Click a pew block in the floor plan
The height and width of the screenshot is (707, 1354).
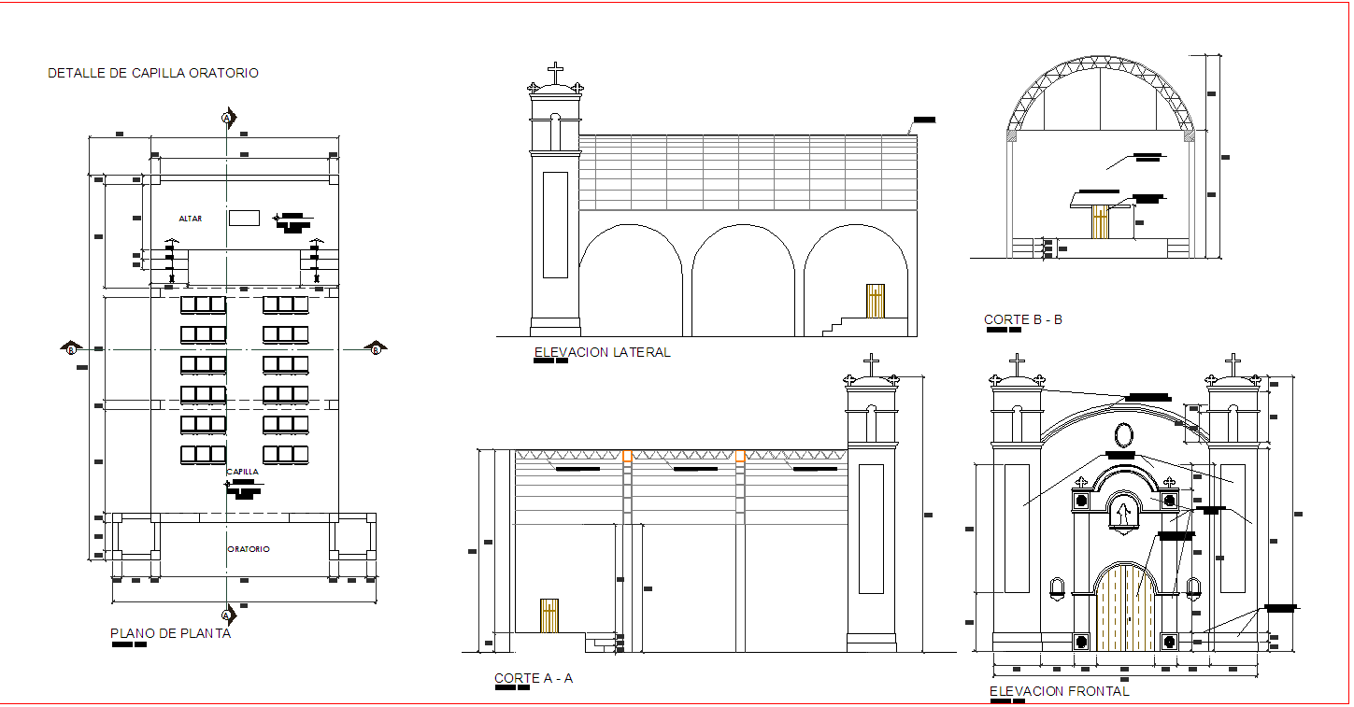201,332
